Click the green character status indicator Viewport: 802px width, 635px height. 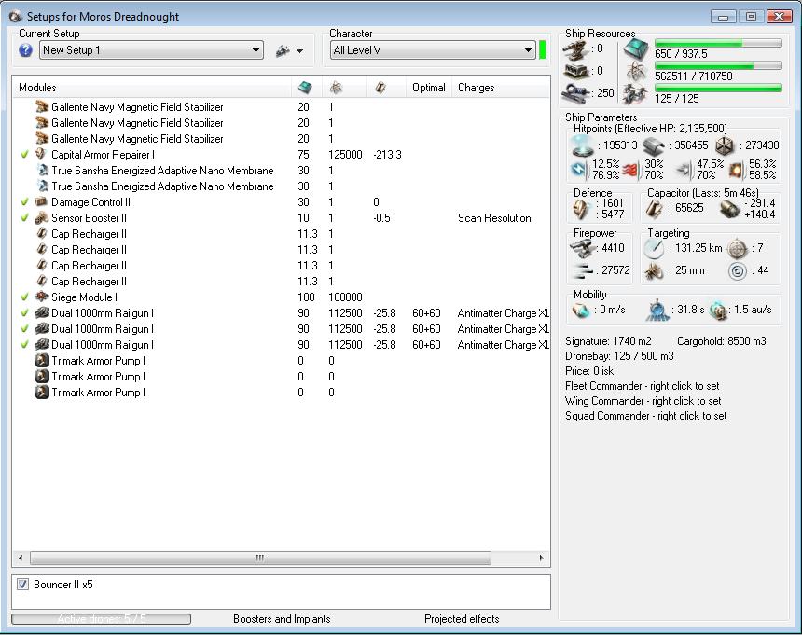(x=542, y=50)
